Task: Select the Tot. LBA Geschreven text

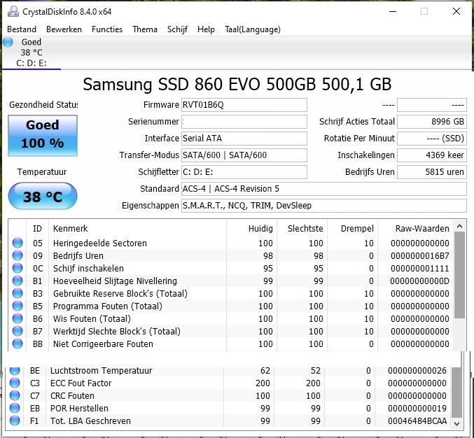Action: tap(90, 421)
